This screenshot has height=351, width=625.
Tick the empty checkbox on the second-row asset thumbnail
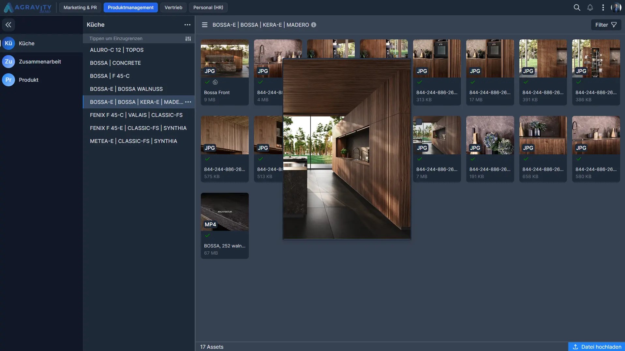tap(420, 121)
